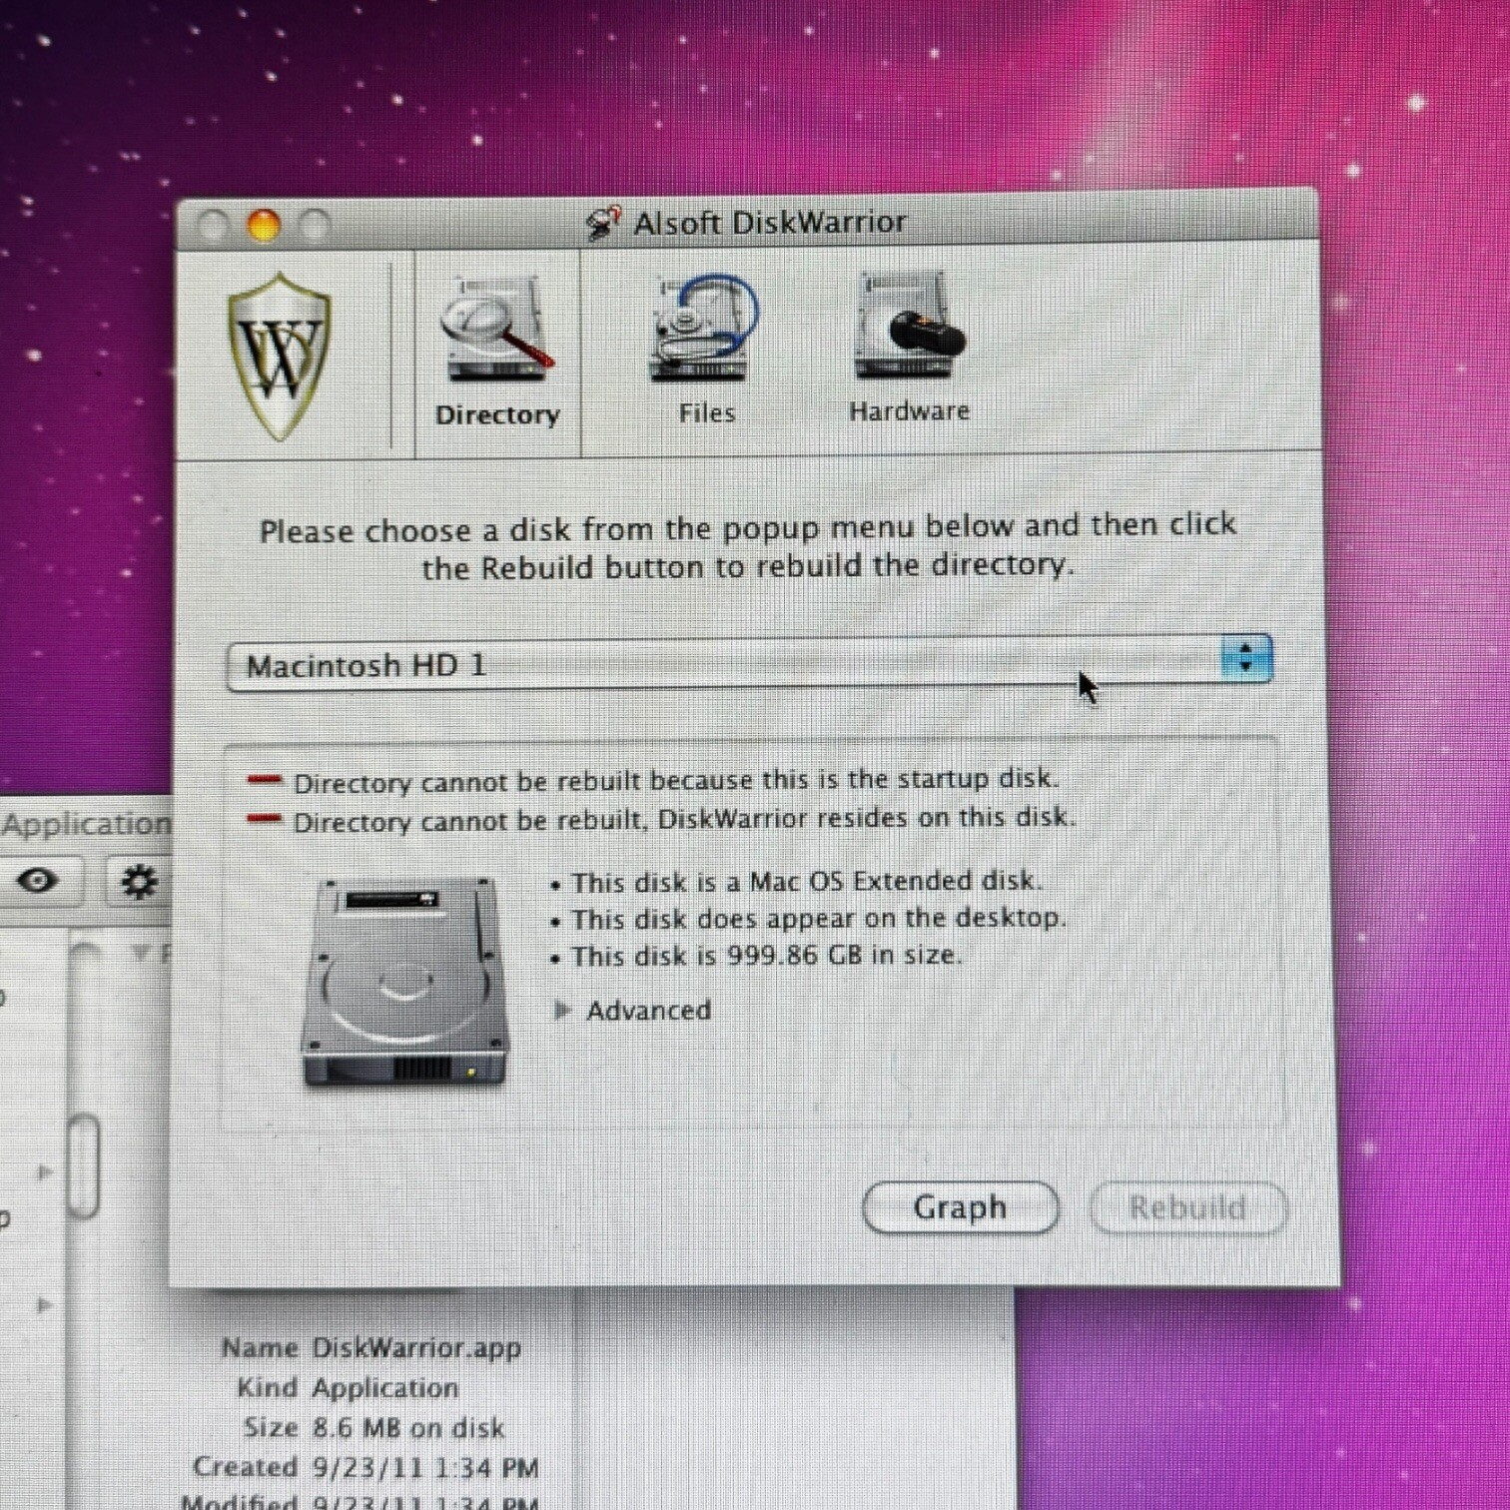
Task: Click the dimmed Rebuild button
Action: [1187, 1208]
